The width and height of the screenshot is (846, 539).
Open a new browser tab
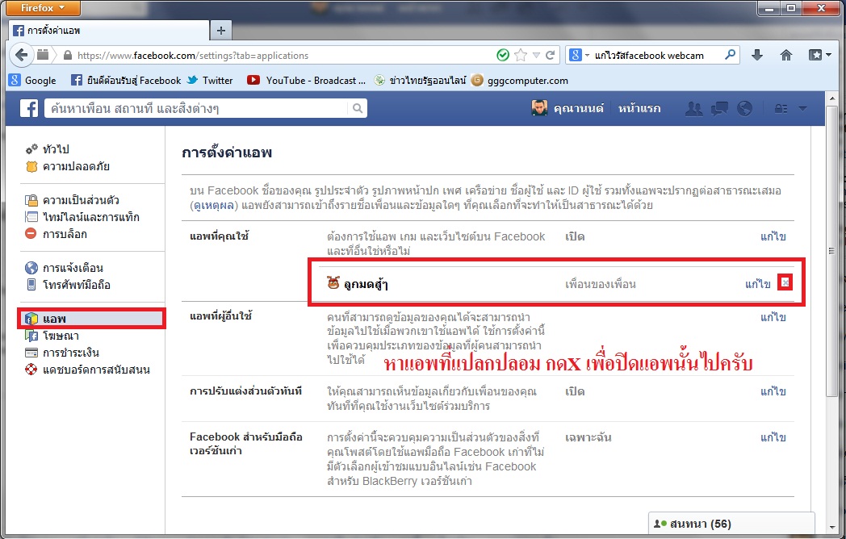click(x=220, y=30)
